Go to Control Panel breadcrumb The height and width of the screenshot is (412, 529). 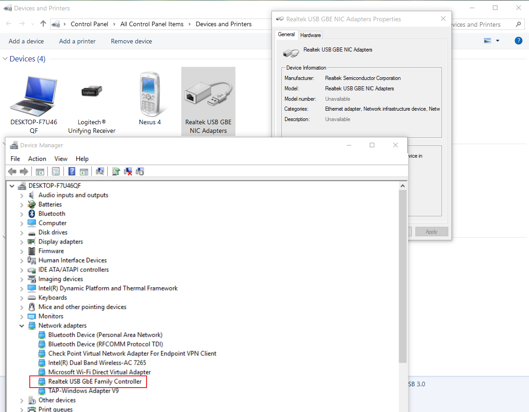89,24
